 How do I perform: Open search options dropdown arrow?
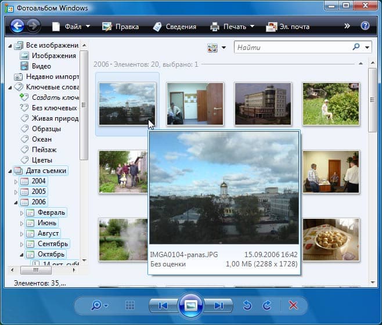click(x=367, y=48)
